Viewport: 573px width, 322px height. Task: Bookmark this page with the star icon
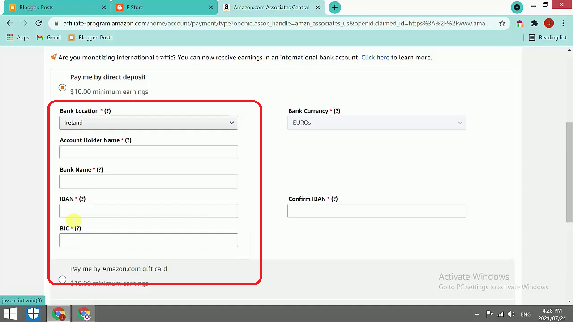point(502,23)
